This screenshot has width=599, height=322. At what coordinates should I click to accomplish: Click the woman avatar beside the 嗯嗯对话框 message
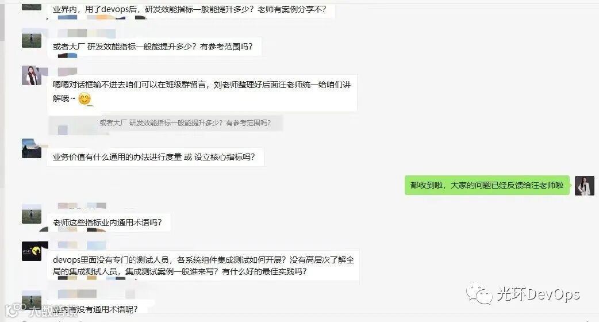tap(32, 75)
